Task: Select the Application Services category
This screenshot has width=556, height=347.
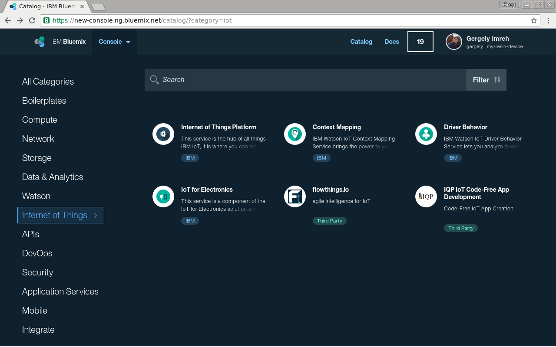Action: pos(60,291)
